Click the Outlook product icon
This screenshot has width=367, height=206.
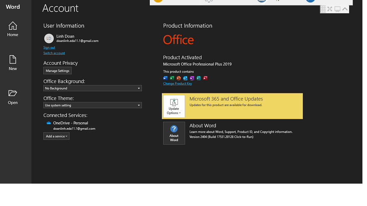185,78
